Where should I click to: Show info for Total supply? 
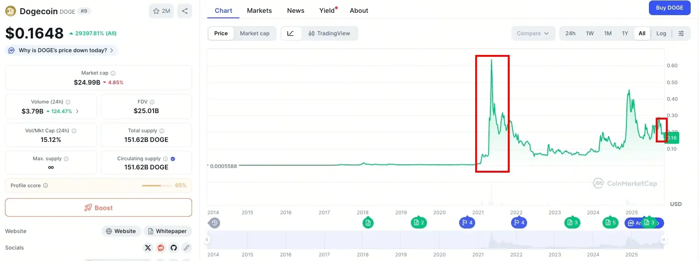[x=162, y=131]
